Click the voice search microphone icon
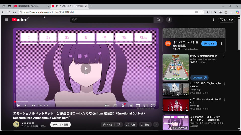 [x=169, y=20]
